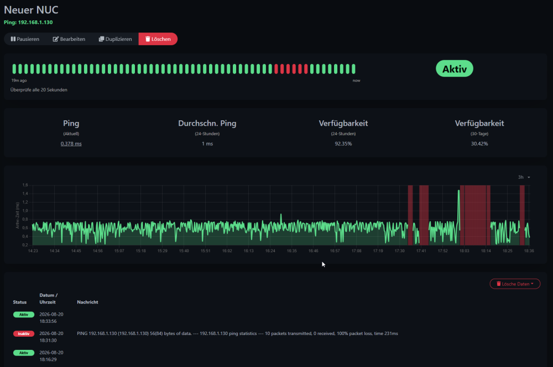The image size is (553, 367).
Task: Click the copy icon by Duplizieren
Action: [101, 39]
